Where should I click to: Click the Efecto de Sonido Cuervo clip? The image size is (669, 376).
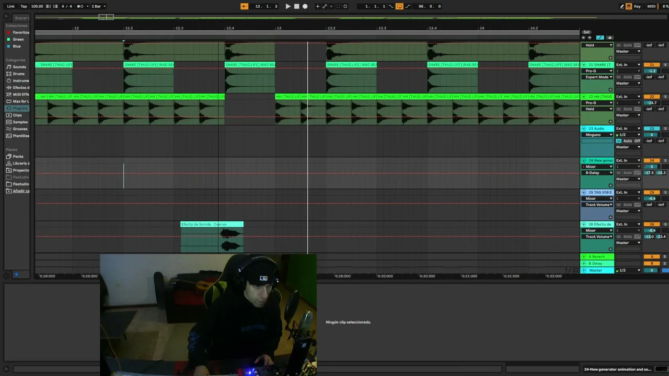click(212, 237)
